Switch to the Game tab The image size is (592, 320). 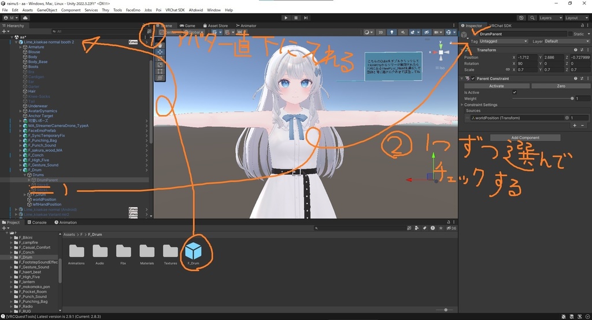(x=187, y=25)
